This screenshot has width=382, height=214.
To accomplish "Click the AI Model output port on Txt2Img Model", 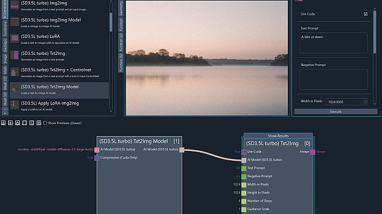I will [x=182, y=150].
